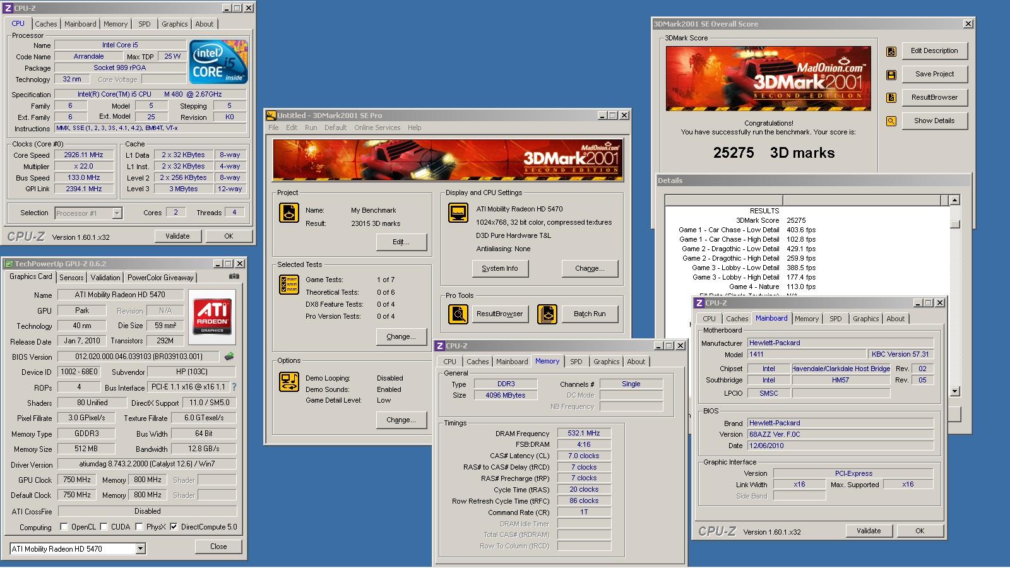Click Change... in Display and CPU Settings
The image size is (1010, 568).
[x=590, y=268]
